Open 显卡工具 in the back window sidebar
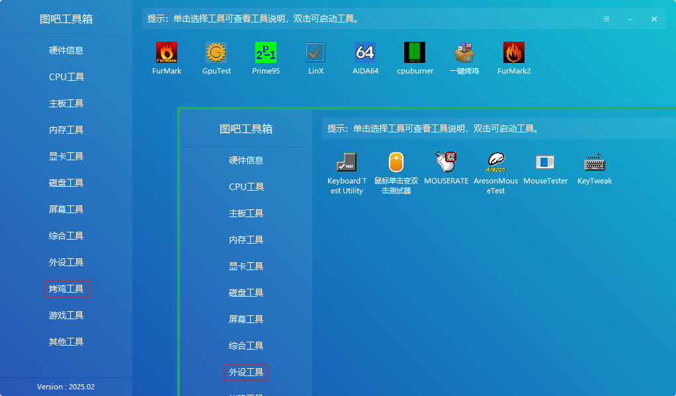The width and height of the screenshot is (676, 396). [x=66, y=156]
